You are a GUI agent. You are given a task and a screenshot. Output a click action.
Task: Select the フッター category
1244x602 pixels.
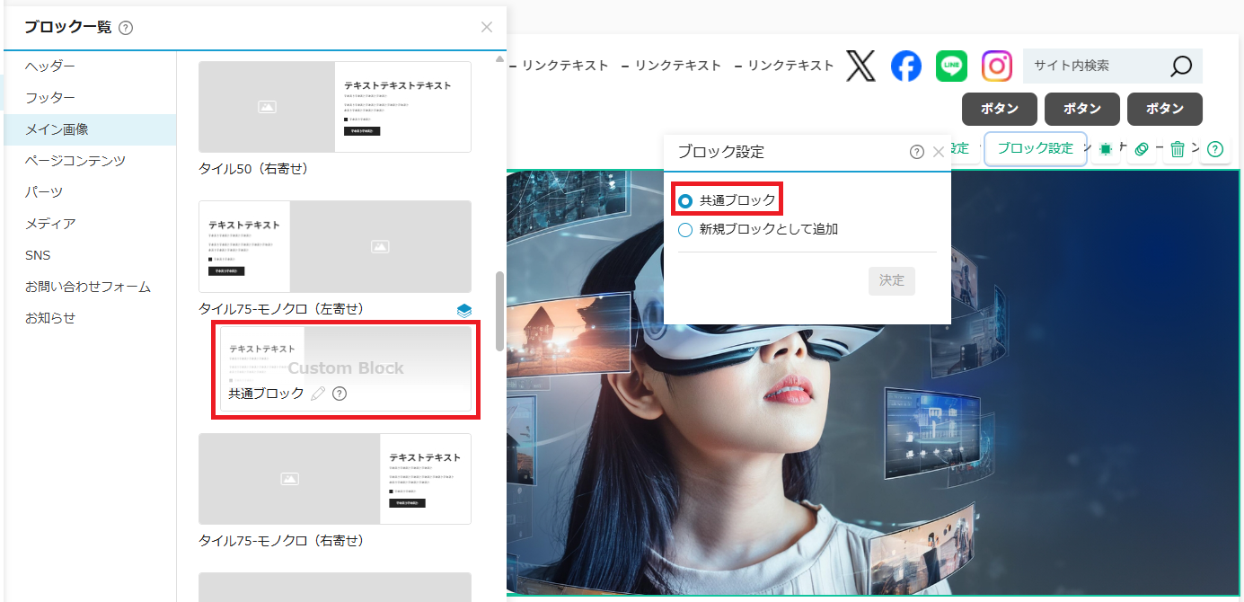click(x=90, y=98)
